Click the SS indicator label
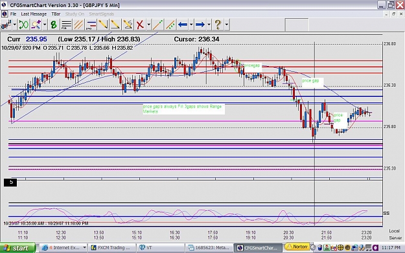The height and width of the screenshot is (253, 405). 386,214
